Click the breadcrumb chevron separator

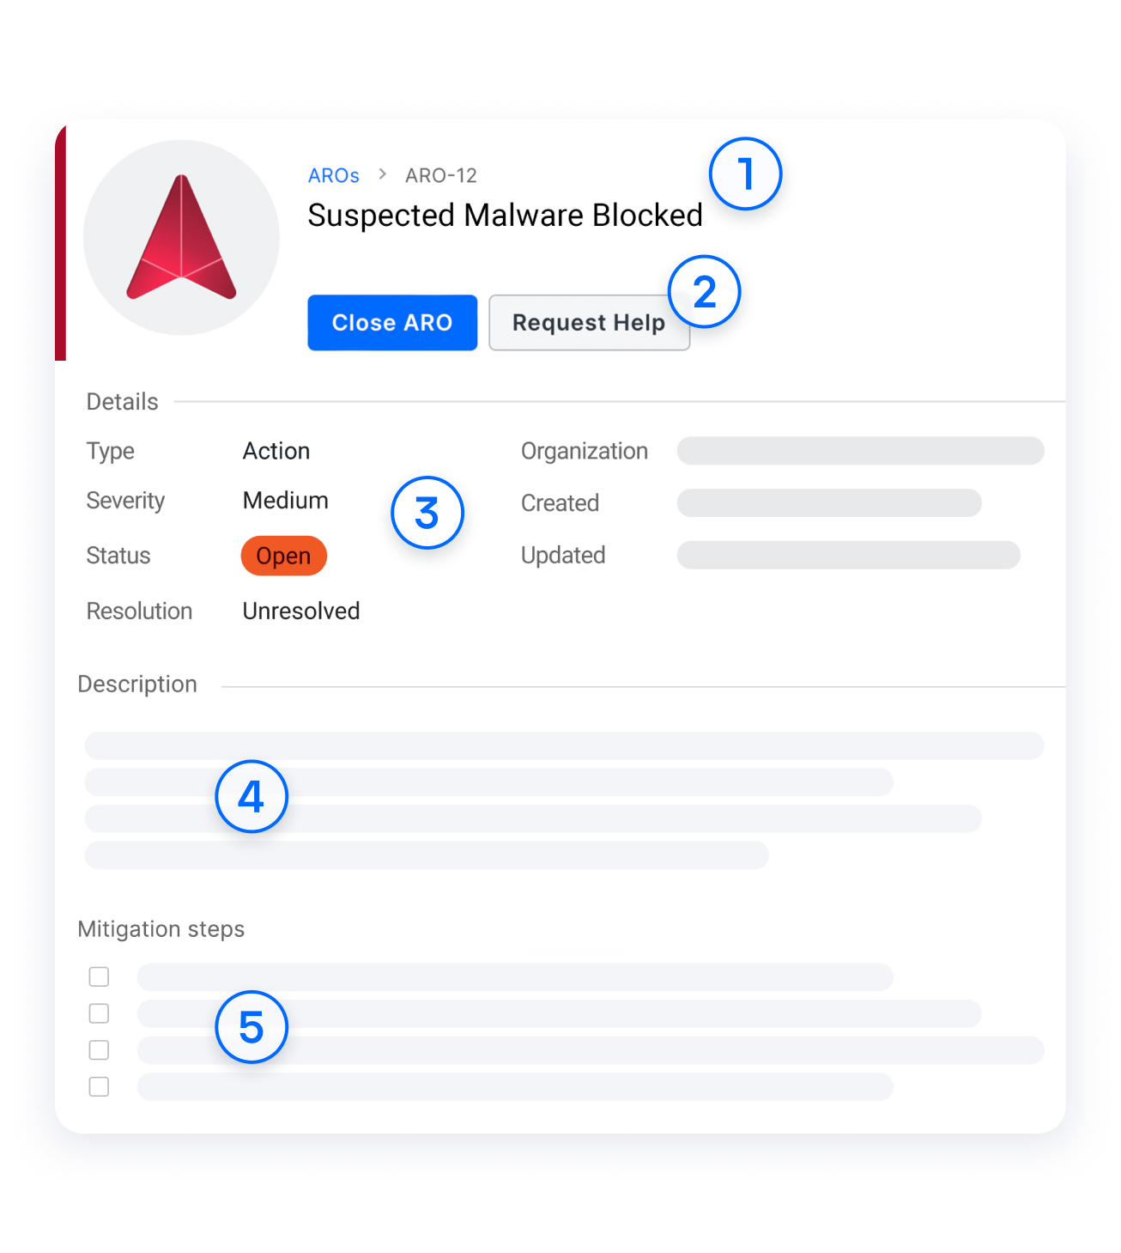(x=383, y=174)
